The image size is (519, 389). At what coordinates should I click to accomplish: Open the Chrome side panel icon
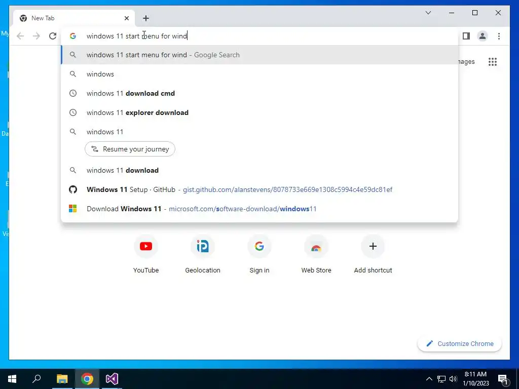click(x=466, y=36)
